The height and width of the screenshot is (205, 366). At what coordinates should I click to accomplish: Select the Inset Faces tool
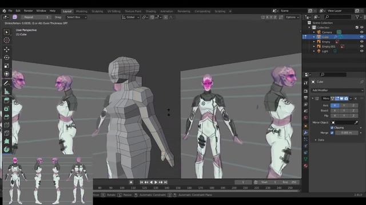6,109
